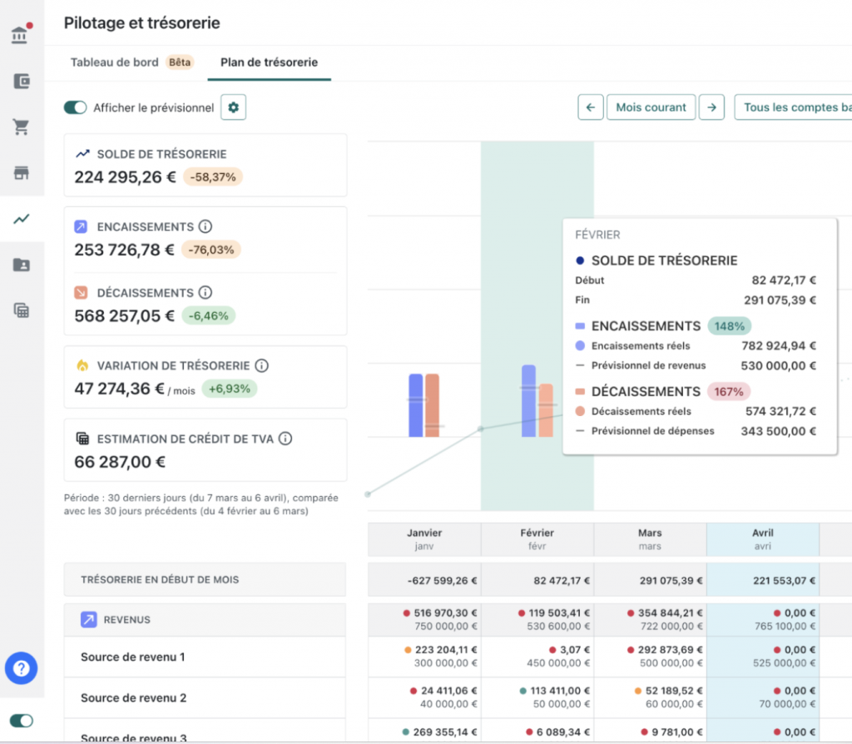Go to previous month with left arrow
Viewport: 852px width, 744px height.
[x=590, y=107]
